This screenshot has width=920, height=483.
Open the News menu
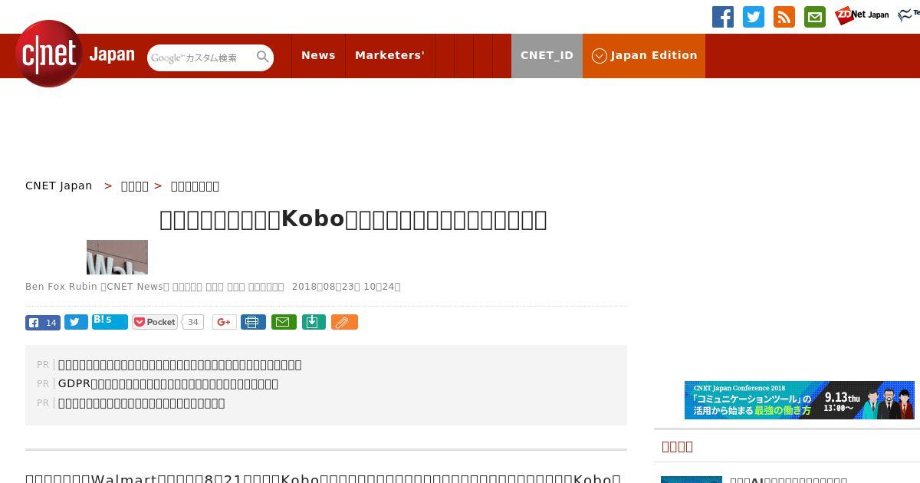(318, 55)
